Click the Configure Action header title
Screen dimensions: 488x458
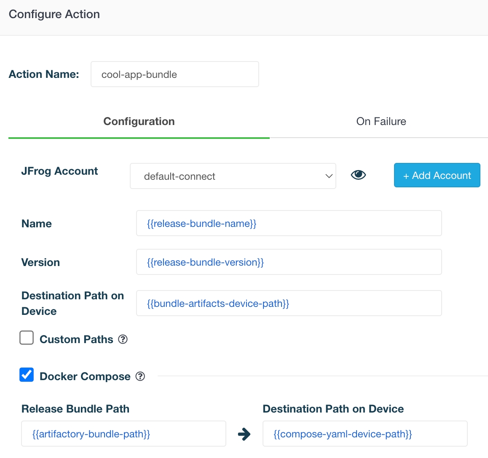pos(54,14)
